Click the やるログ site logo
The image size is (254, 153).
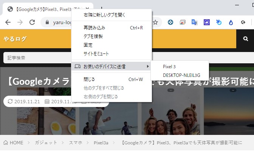tap(15, 39)
